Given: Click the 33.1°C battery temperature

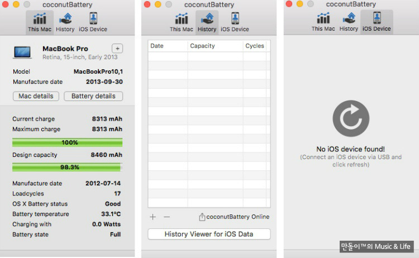Looking at the screenshot, I should tap(111, 214).
